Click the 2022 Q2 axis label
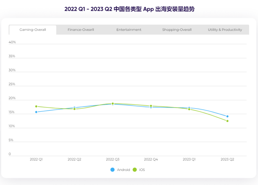258x185 pixels. 74,159
